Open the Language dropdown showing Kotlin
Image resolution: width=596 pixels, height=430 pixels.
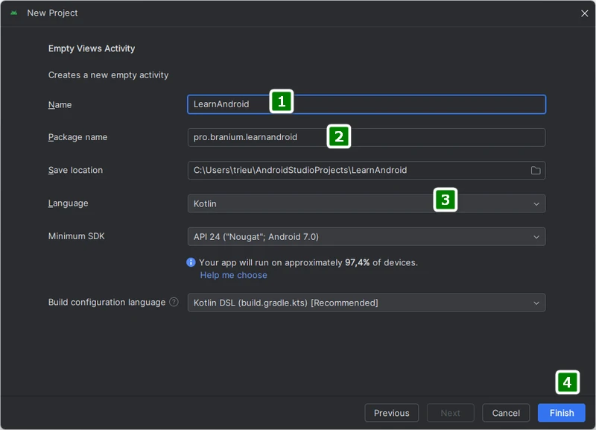pyautogui.click(x=365, y=203)
